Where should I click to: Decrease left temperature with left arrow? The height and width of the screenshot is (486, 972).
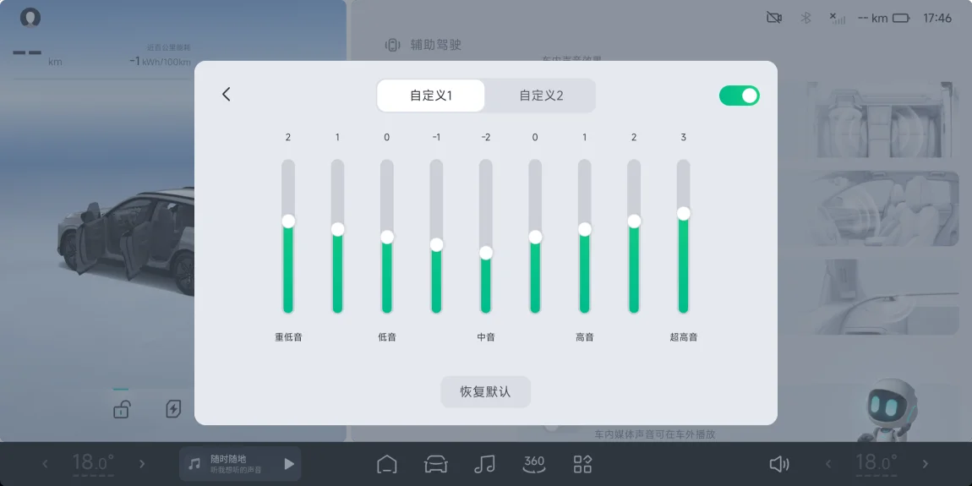pos(45,464)
